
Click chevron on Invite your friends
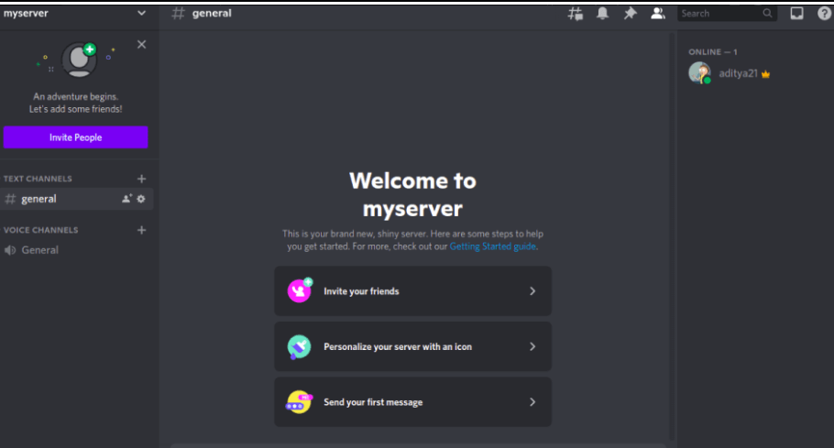point(532,291)
